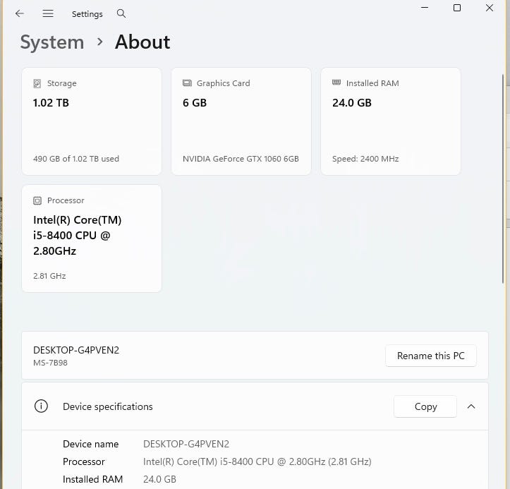Click the search magnifier icon
The width and height of the screenshot is (510, 489).
121,13
